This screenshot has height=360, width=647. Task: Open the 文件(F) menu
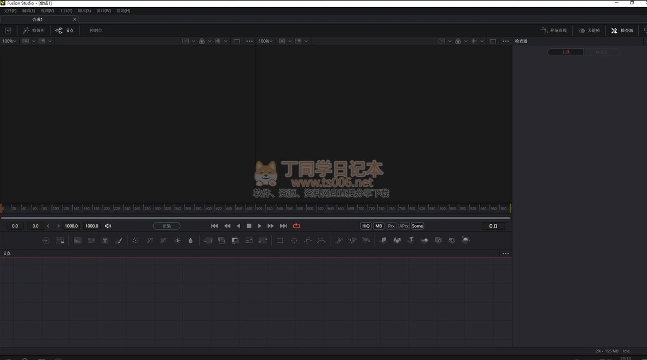point(10,10)
